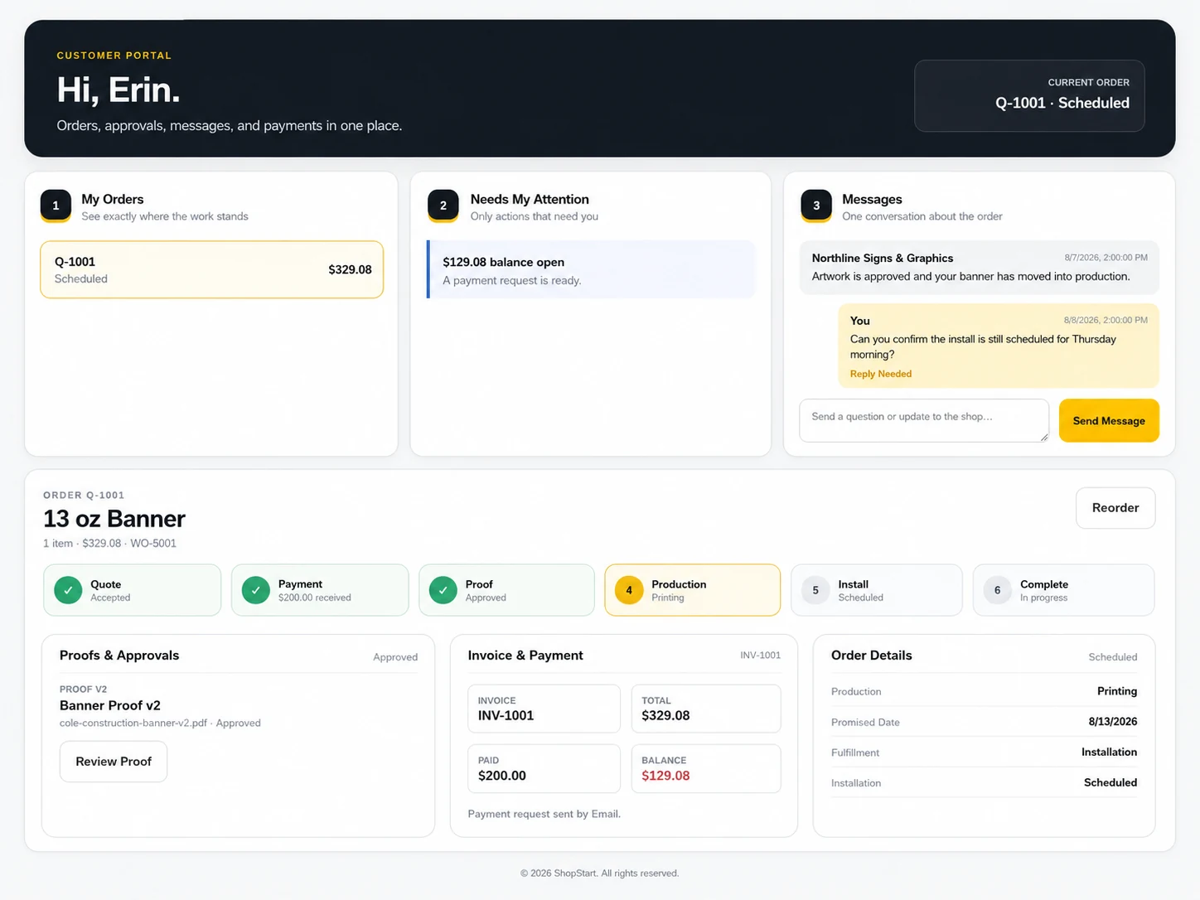Click the 'cole-construction-banner-v2.pdf' file name

[133, 723]
